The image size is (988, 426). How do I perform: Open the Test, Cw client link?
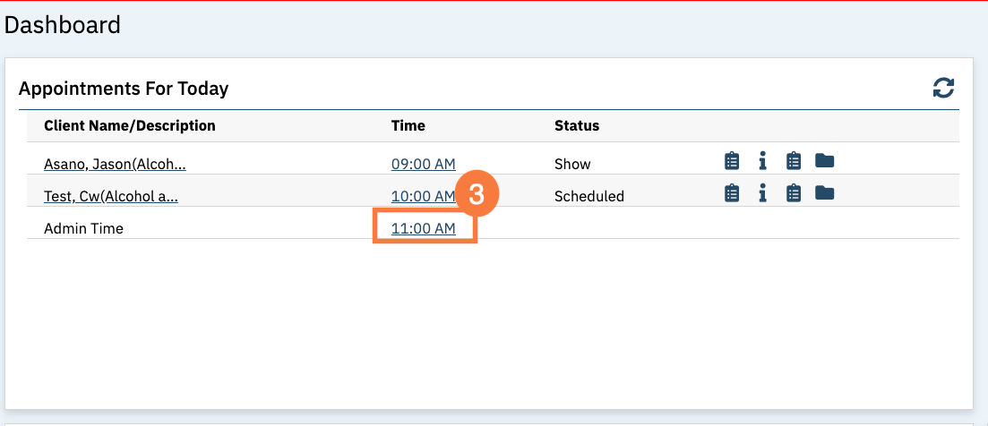click(x=111, y=196)
